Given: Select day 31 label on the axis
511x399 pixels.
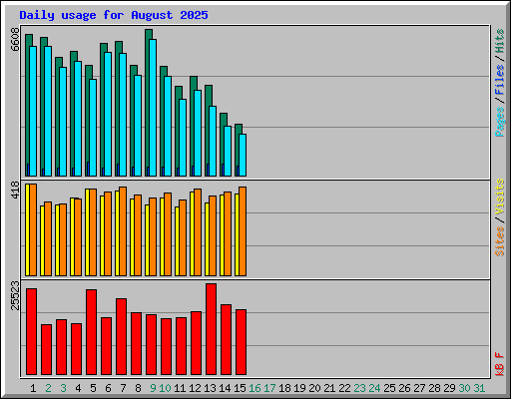Looking at the screenshot, I should coord(479,388).
